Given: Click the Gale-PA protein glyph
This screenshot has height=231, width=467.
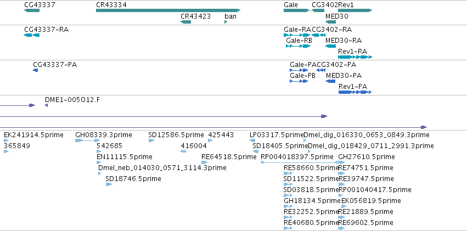Looking at the screenshot, I should (x=299, y=70).
